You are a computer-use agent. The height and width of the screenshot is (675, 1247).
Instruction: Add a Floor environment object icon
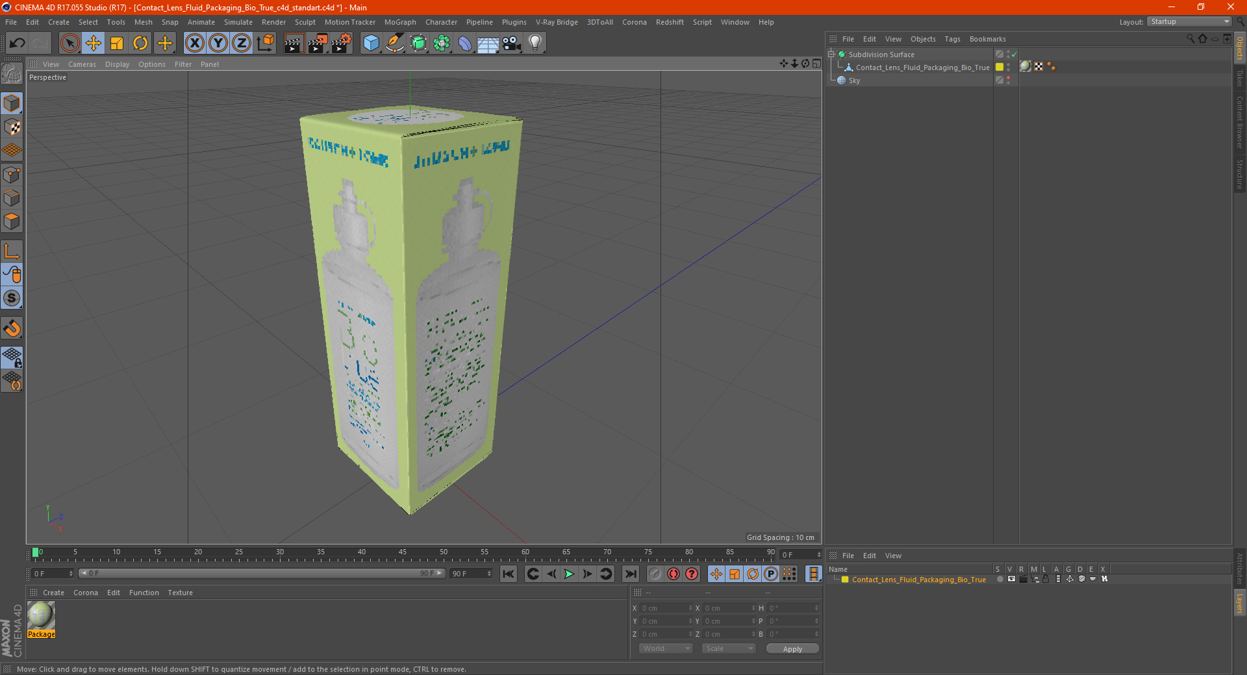(488, 43)
